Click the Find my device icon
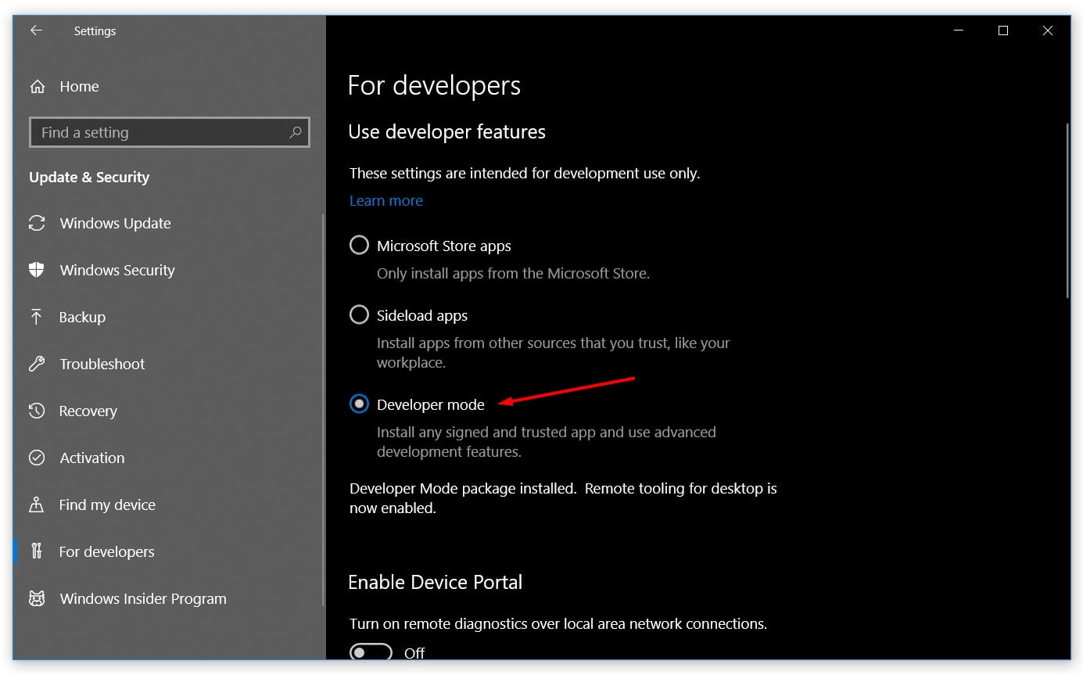 pyautogui.click(x=37, y=504)
